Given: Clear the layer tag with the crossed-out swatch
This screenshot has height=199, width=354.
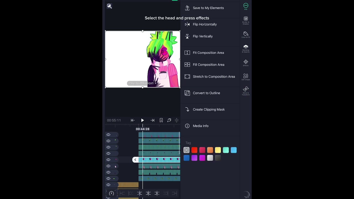Looking at the screenshot, I should (186, 150).
